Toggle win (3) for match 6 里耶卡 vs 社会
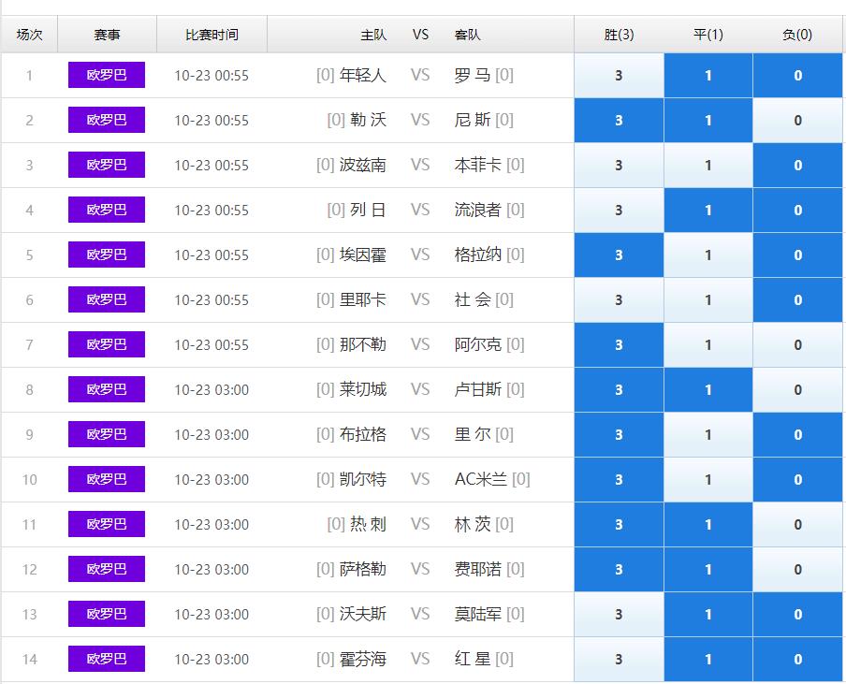Image resolution: width=846 pixels, height=684 pixels. tap(619, 300)
